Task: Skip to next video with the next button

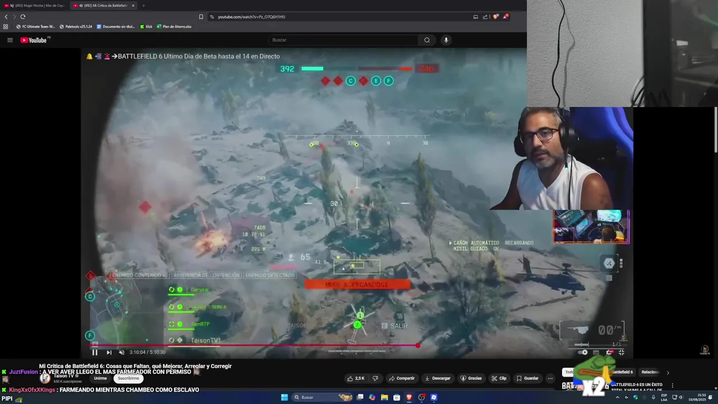Action: pyautogui.click(x=109, y=352)
